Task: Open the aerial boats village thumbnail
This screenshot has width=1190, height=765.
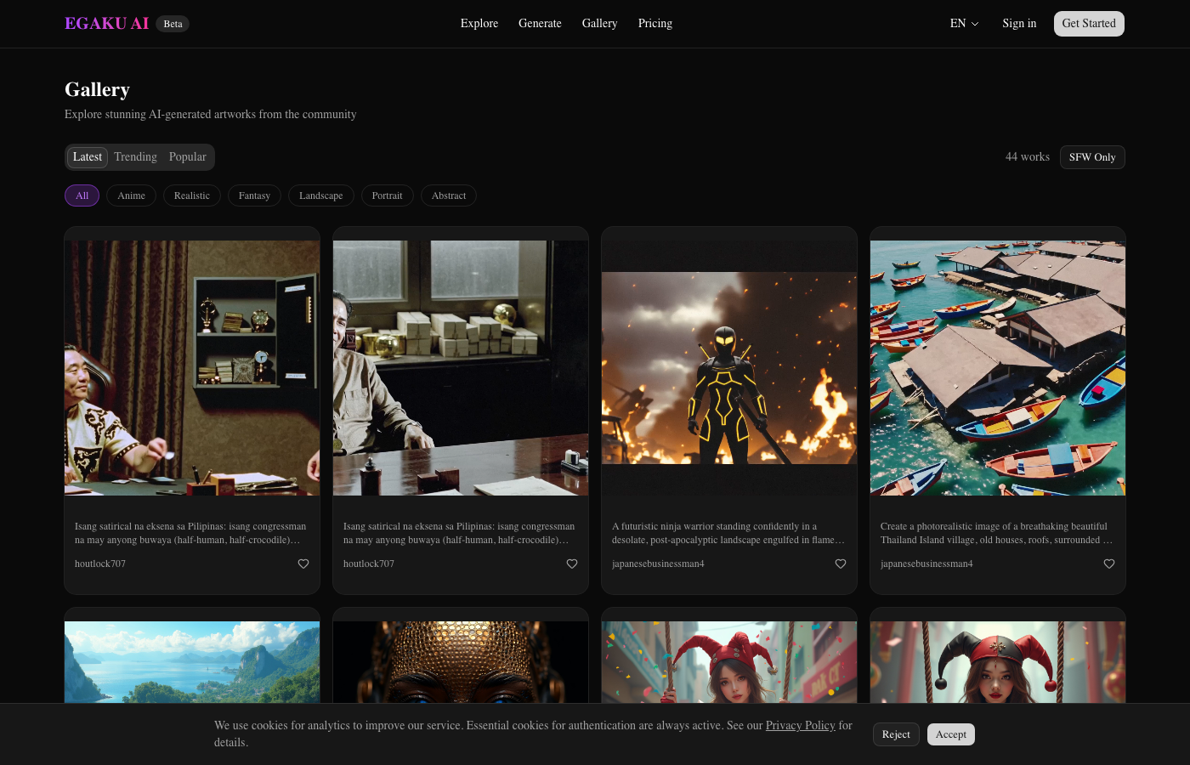Action: [998, 368]
